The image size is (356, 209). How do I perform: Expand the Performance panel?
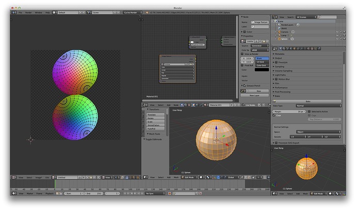tap(281, 87)
